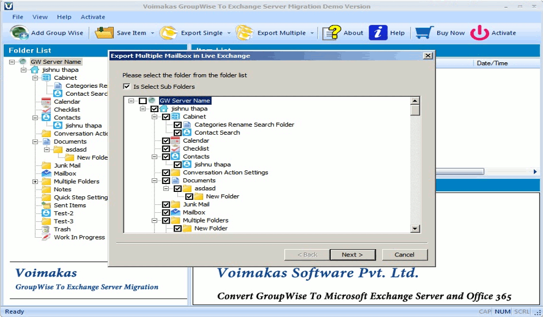The image size is (543, 317).
Task: Select Trash icon in Folder List
Action: click(46, 229)
